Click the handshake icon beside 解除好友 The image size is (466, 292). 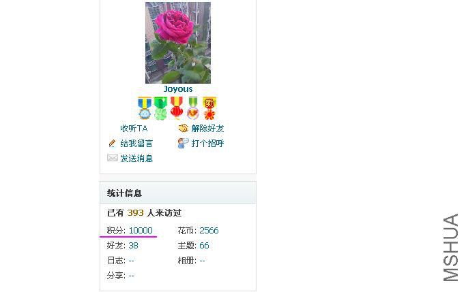coord(184,128)
